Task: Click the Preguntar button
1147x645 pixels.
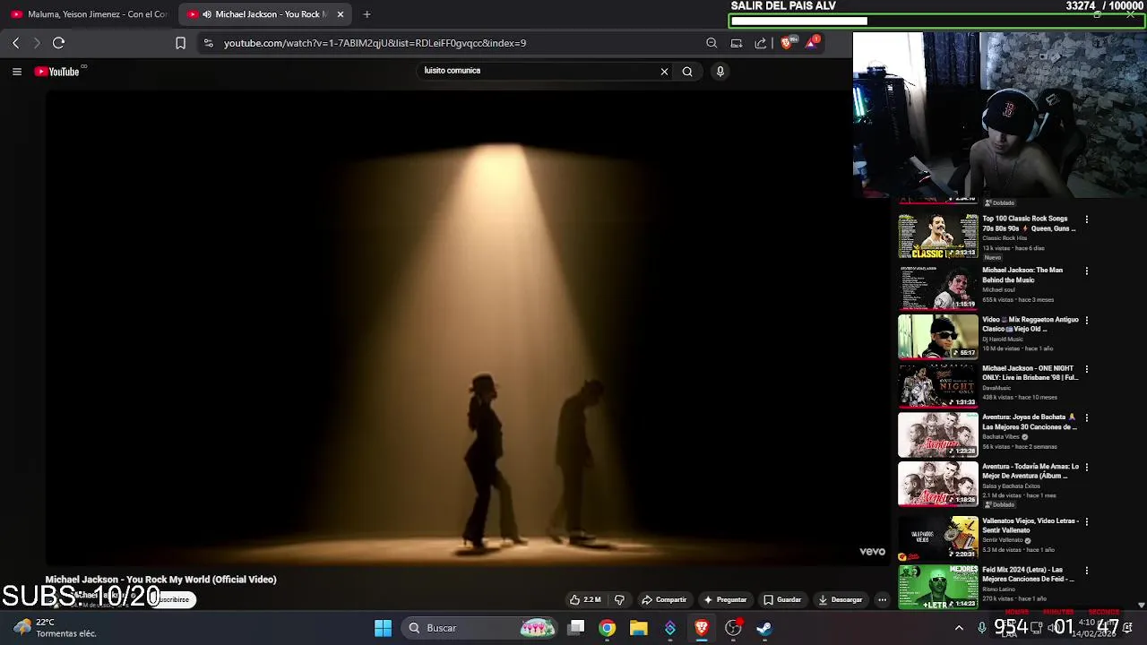Action: (x=725, y=599)
